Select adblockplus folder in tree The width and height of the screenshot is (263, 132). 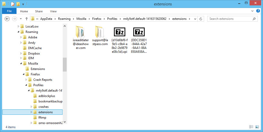[47, 96]
